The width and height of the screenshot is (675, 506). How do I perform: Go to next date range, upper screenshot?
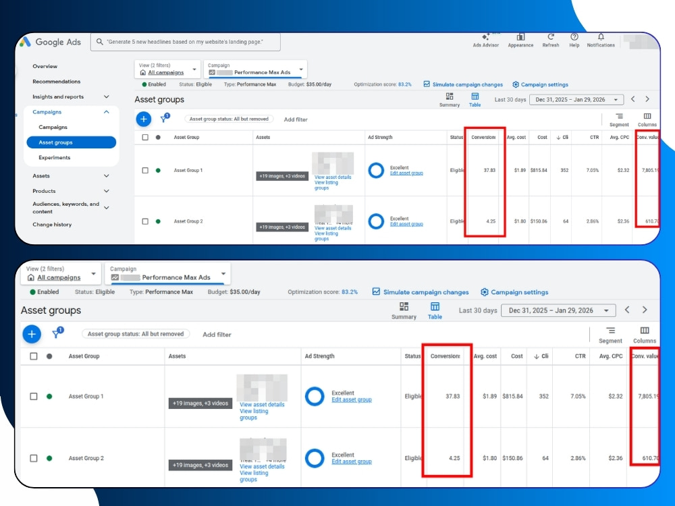point(647,99)
